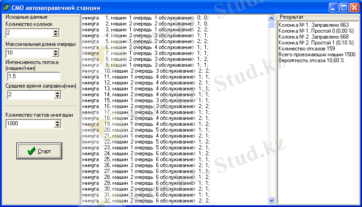Click the application icon in the title bar
Image resolution: width=362 pixels, height=207 pixels.
click(6, 8)
